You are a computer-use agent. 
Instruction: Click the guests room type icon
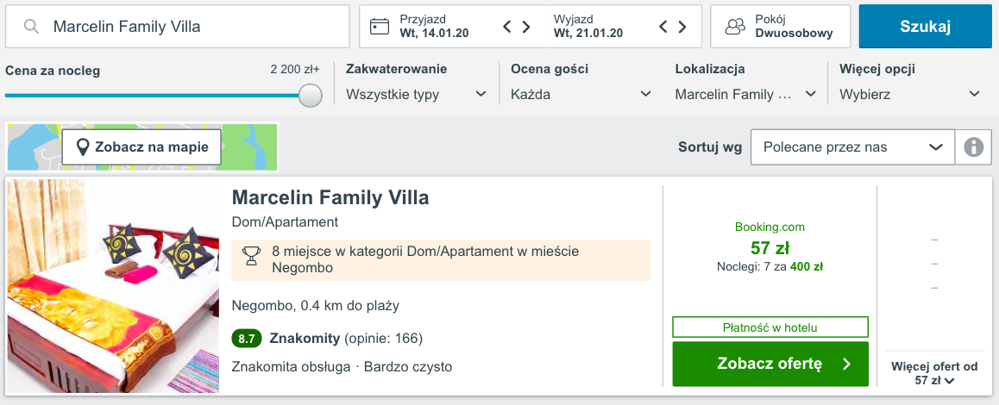(x=735, y=27)
